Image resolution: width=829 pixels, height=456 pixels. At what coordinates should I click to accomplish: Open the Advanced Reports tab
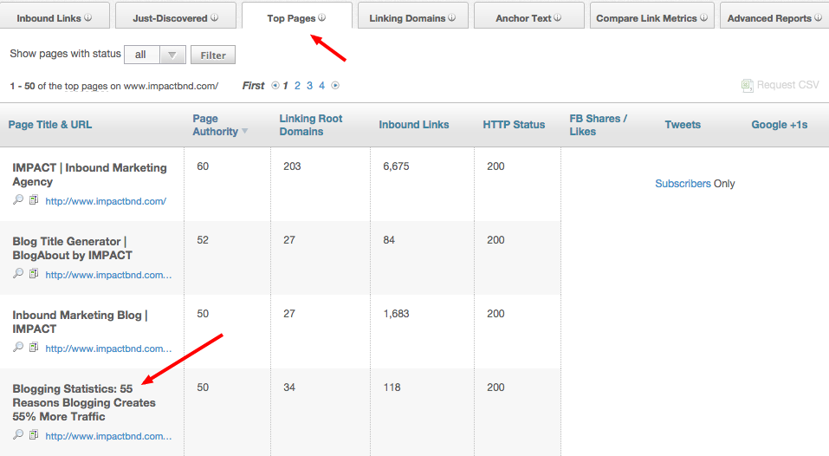(x=774, y=16)
